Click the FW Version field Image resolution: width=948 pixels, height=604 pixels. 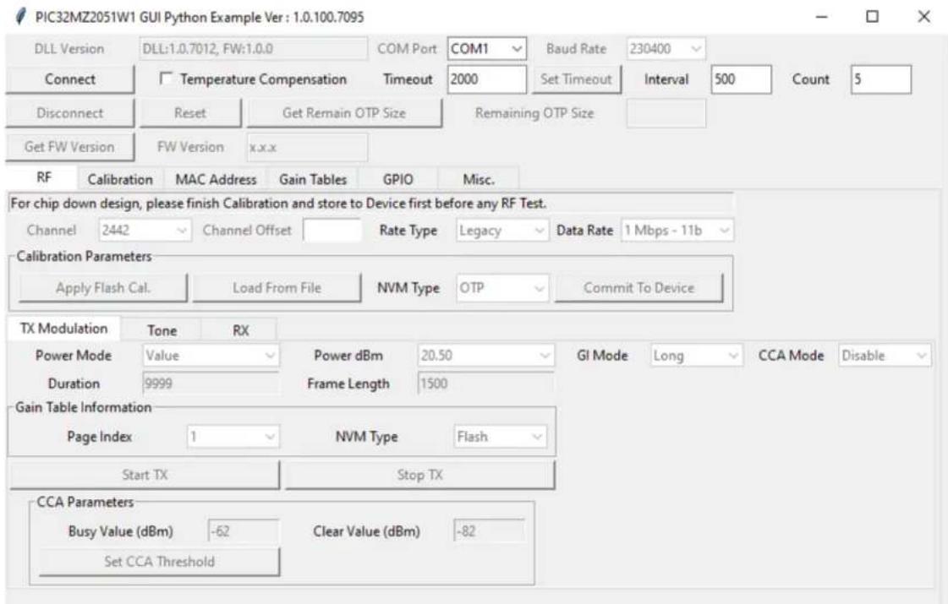point(307,147)
